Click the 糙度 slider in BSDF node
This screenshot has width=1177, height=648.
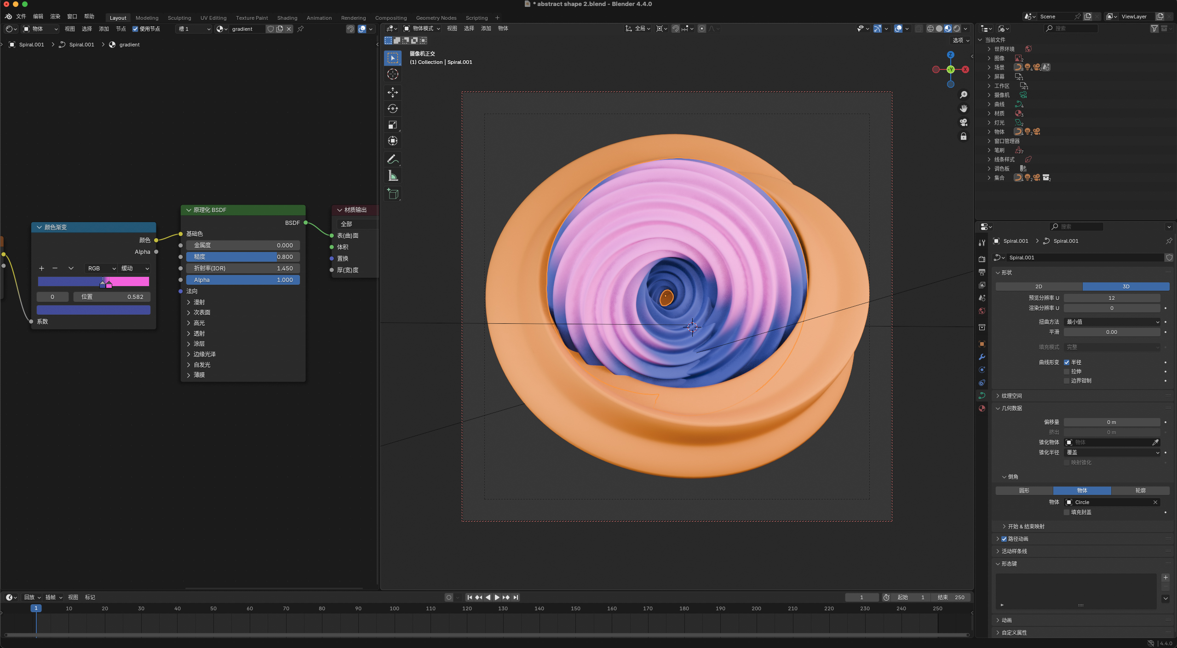point(243,257)
